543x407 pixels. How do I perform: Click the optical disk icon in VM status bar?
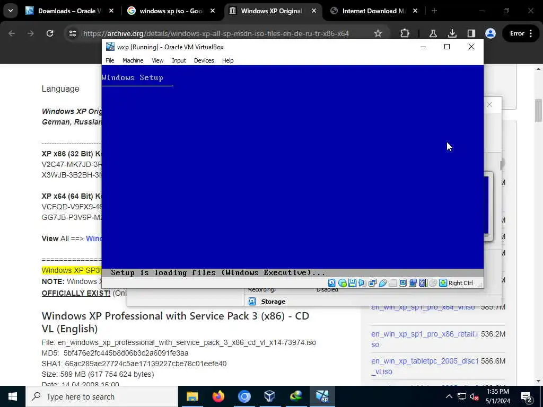click(342, 283)
